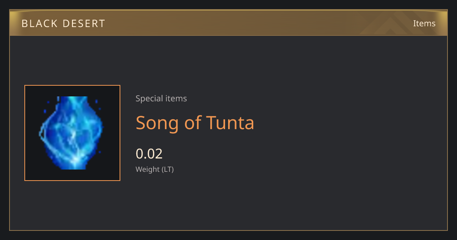Select the orange-framed item thumbnail box
The width and height of the screenshot is (457, 240).
72,133
